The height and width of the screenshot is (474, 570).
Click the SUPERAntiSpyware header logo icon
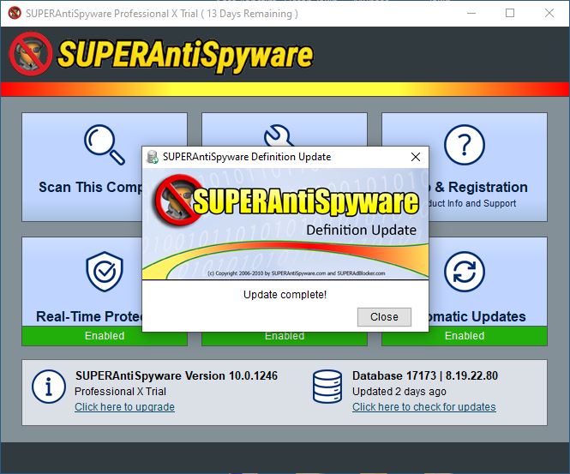point(31,54)
